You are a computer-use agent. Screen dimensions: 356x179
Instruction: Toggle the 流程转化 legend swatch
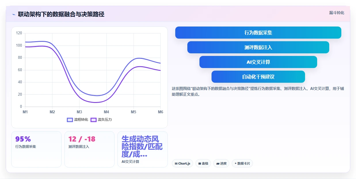70,120
